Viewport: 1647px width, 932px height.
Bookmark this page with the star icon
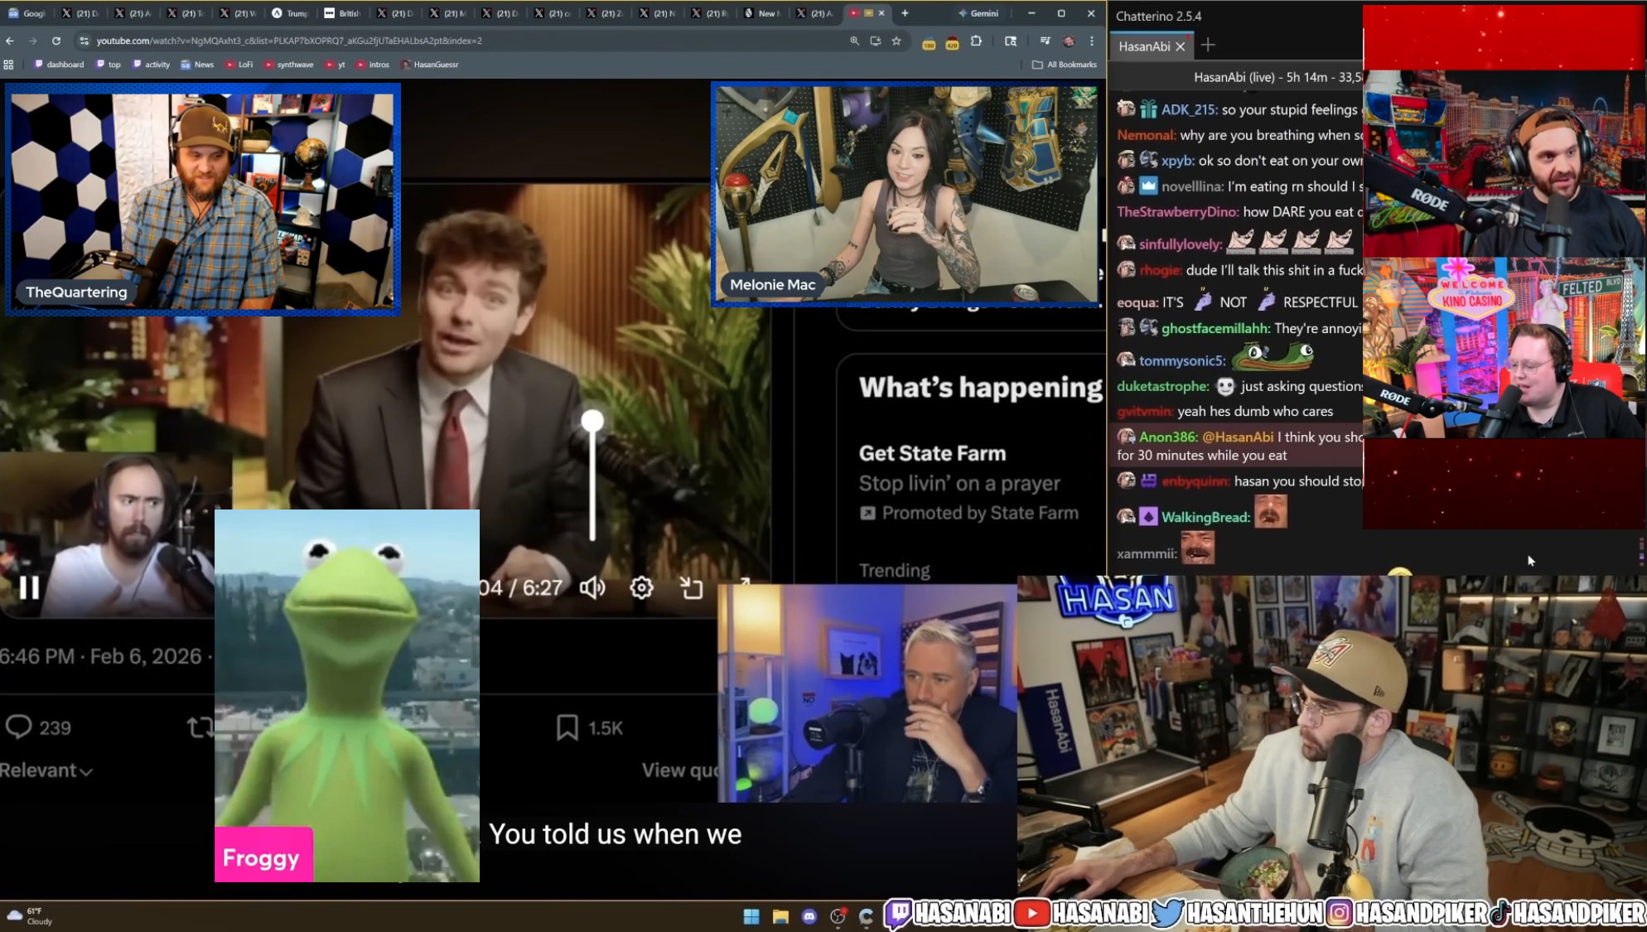point(896,41)
